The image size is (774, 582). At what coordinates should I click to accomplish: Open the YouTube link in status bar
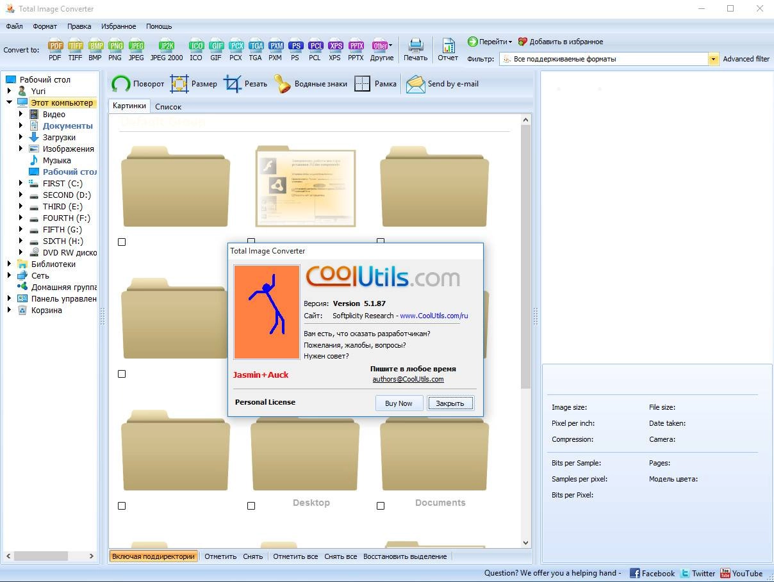[741, 574]
